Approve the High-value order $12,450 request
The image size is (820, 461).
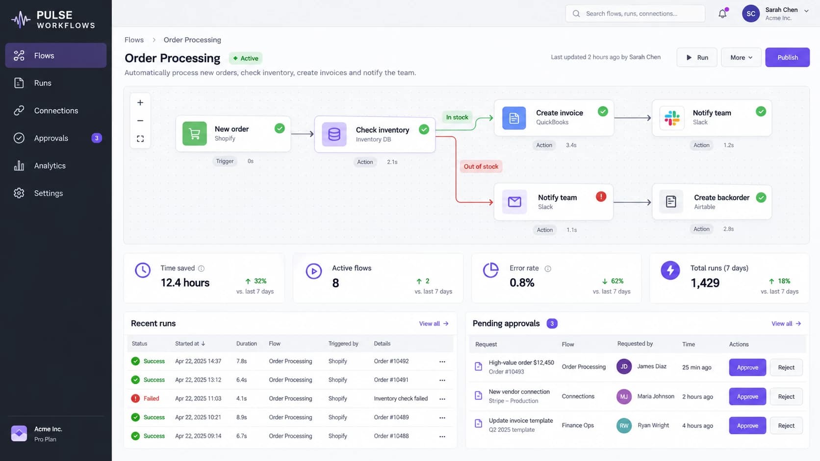coord(747,367)
